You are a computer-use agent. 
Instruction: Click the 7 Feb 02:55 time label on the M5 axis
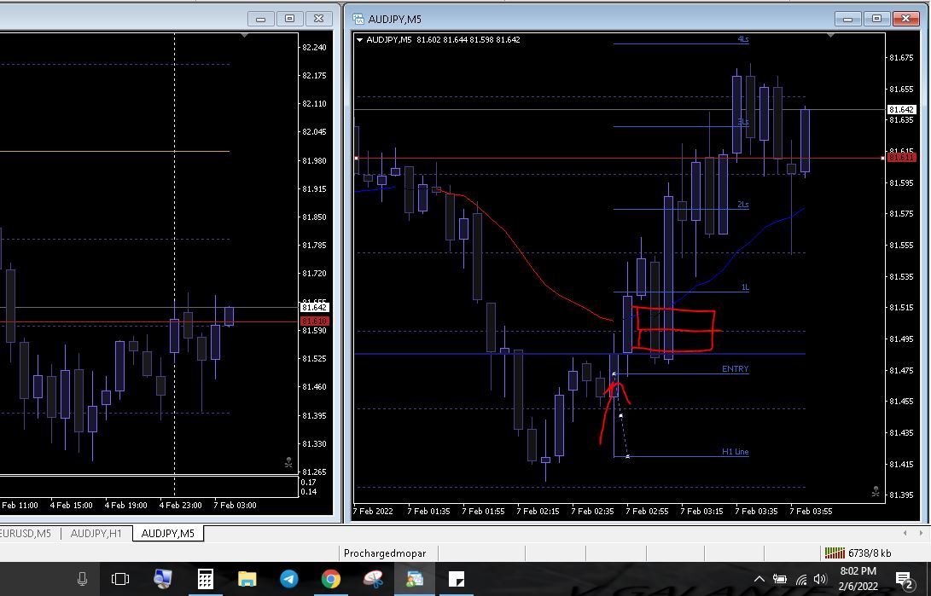click(647, 512)
